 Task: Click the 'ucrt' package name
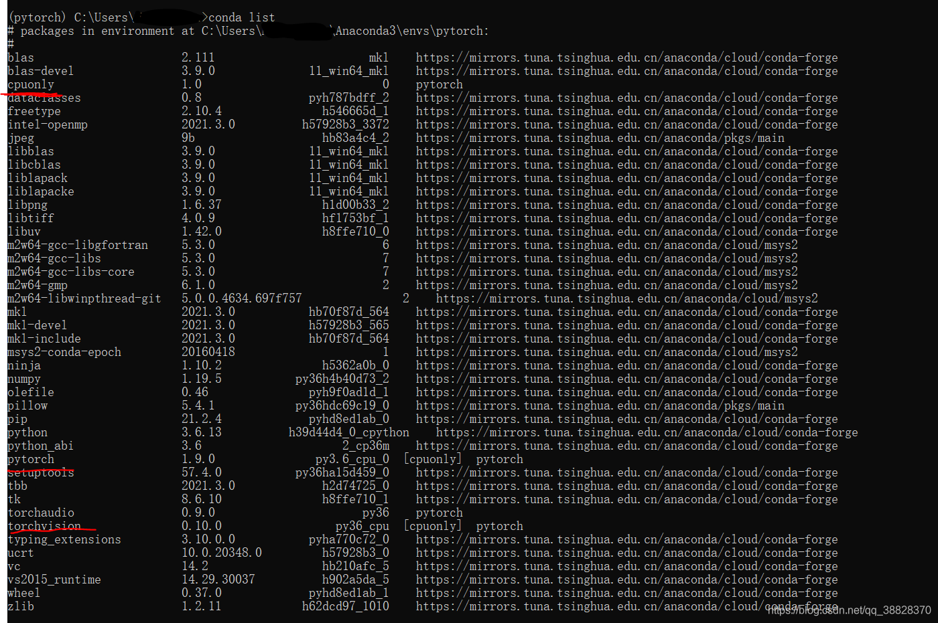[x=21, y=553]
